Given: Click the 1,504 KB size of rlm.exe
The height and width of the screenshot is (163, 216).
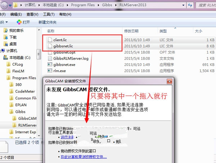Looking at the screenshot, I should [x=207, y=71].
